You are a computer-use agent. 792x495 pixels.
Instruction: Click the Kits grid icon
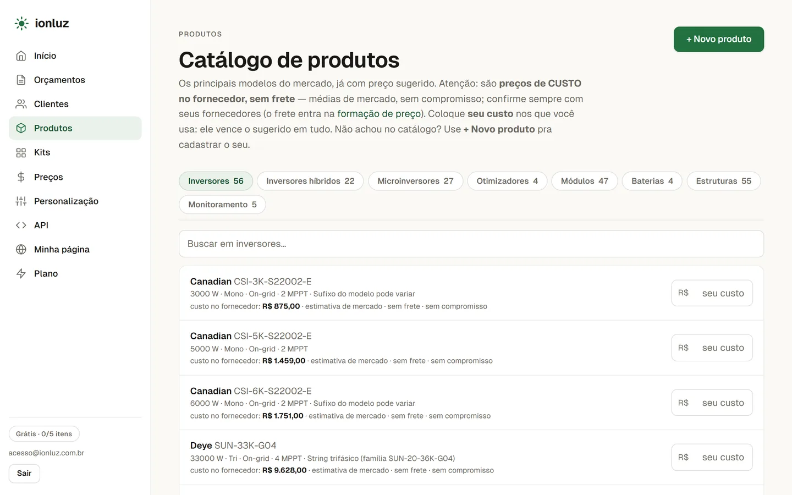21,152
